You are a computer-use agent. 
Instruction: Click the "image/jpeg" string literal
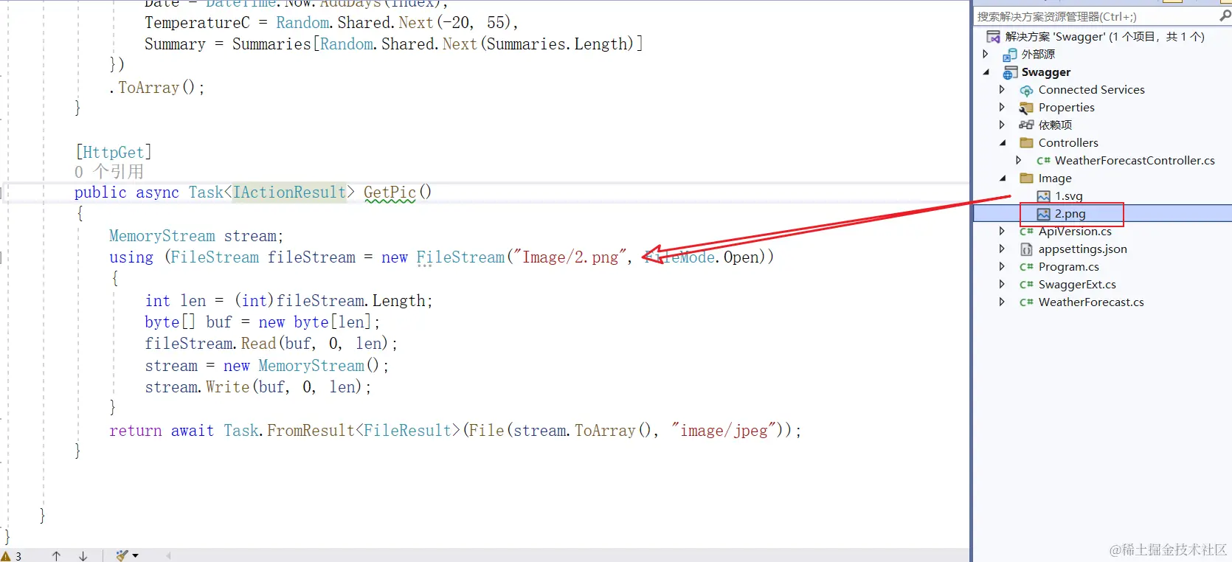coord(724,431)
